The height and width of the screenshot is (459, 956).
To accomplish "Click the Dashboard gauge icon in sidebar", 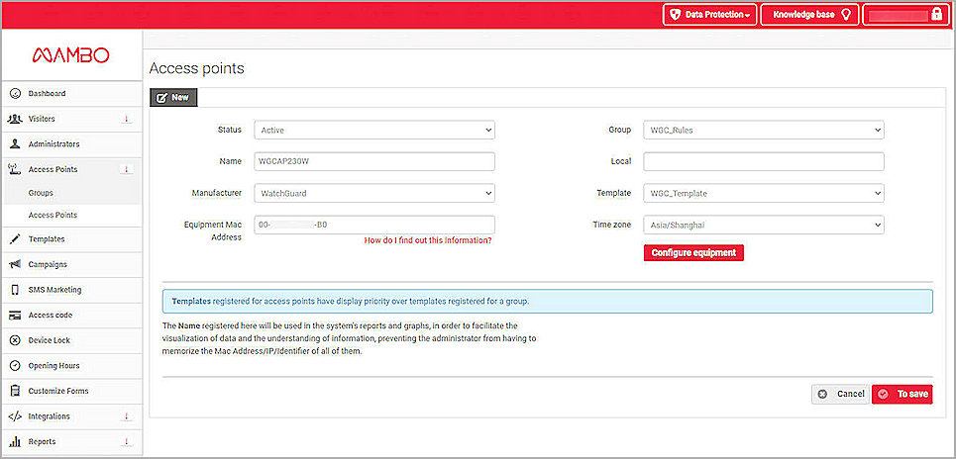I will coord(15,94).
